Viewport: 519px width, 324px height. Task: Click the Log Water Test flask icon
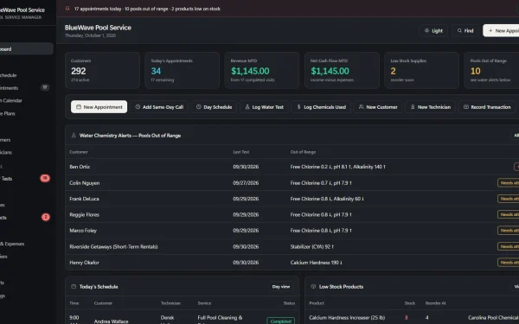point(247,107)
